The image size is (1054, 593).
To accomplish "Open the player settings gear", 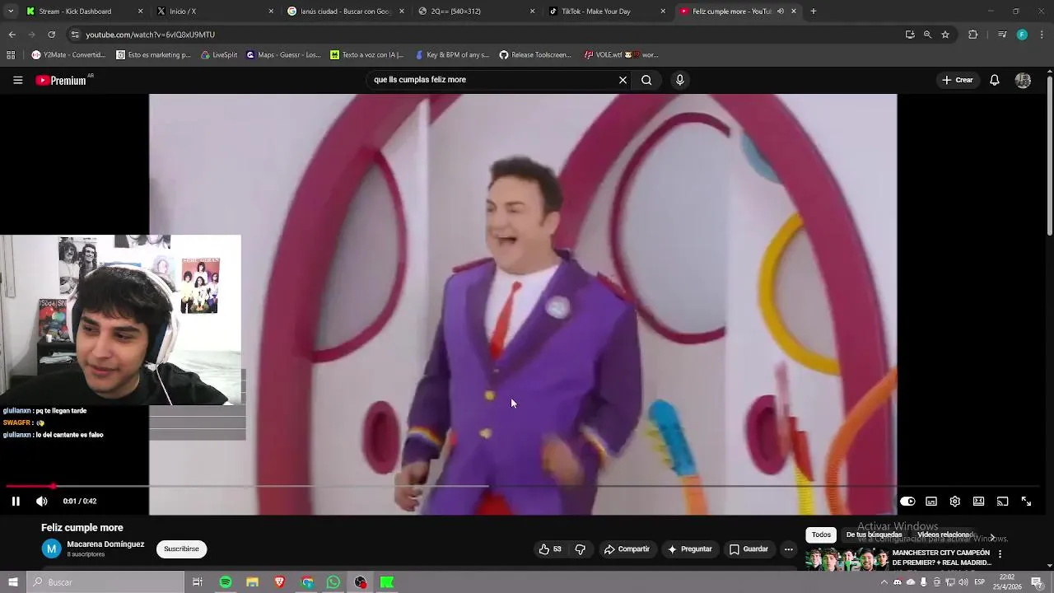I will [x=955, y=501].
